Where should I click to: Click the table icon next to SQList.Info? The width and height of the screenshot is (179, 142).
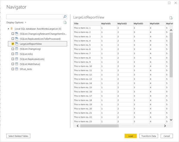pyautogui.click(x=17, y=54)
